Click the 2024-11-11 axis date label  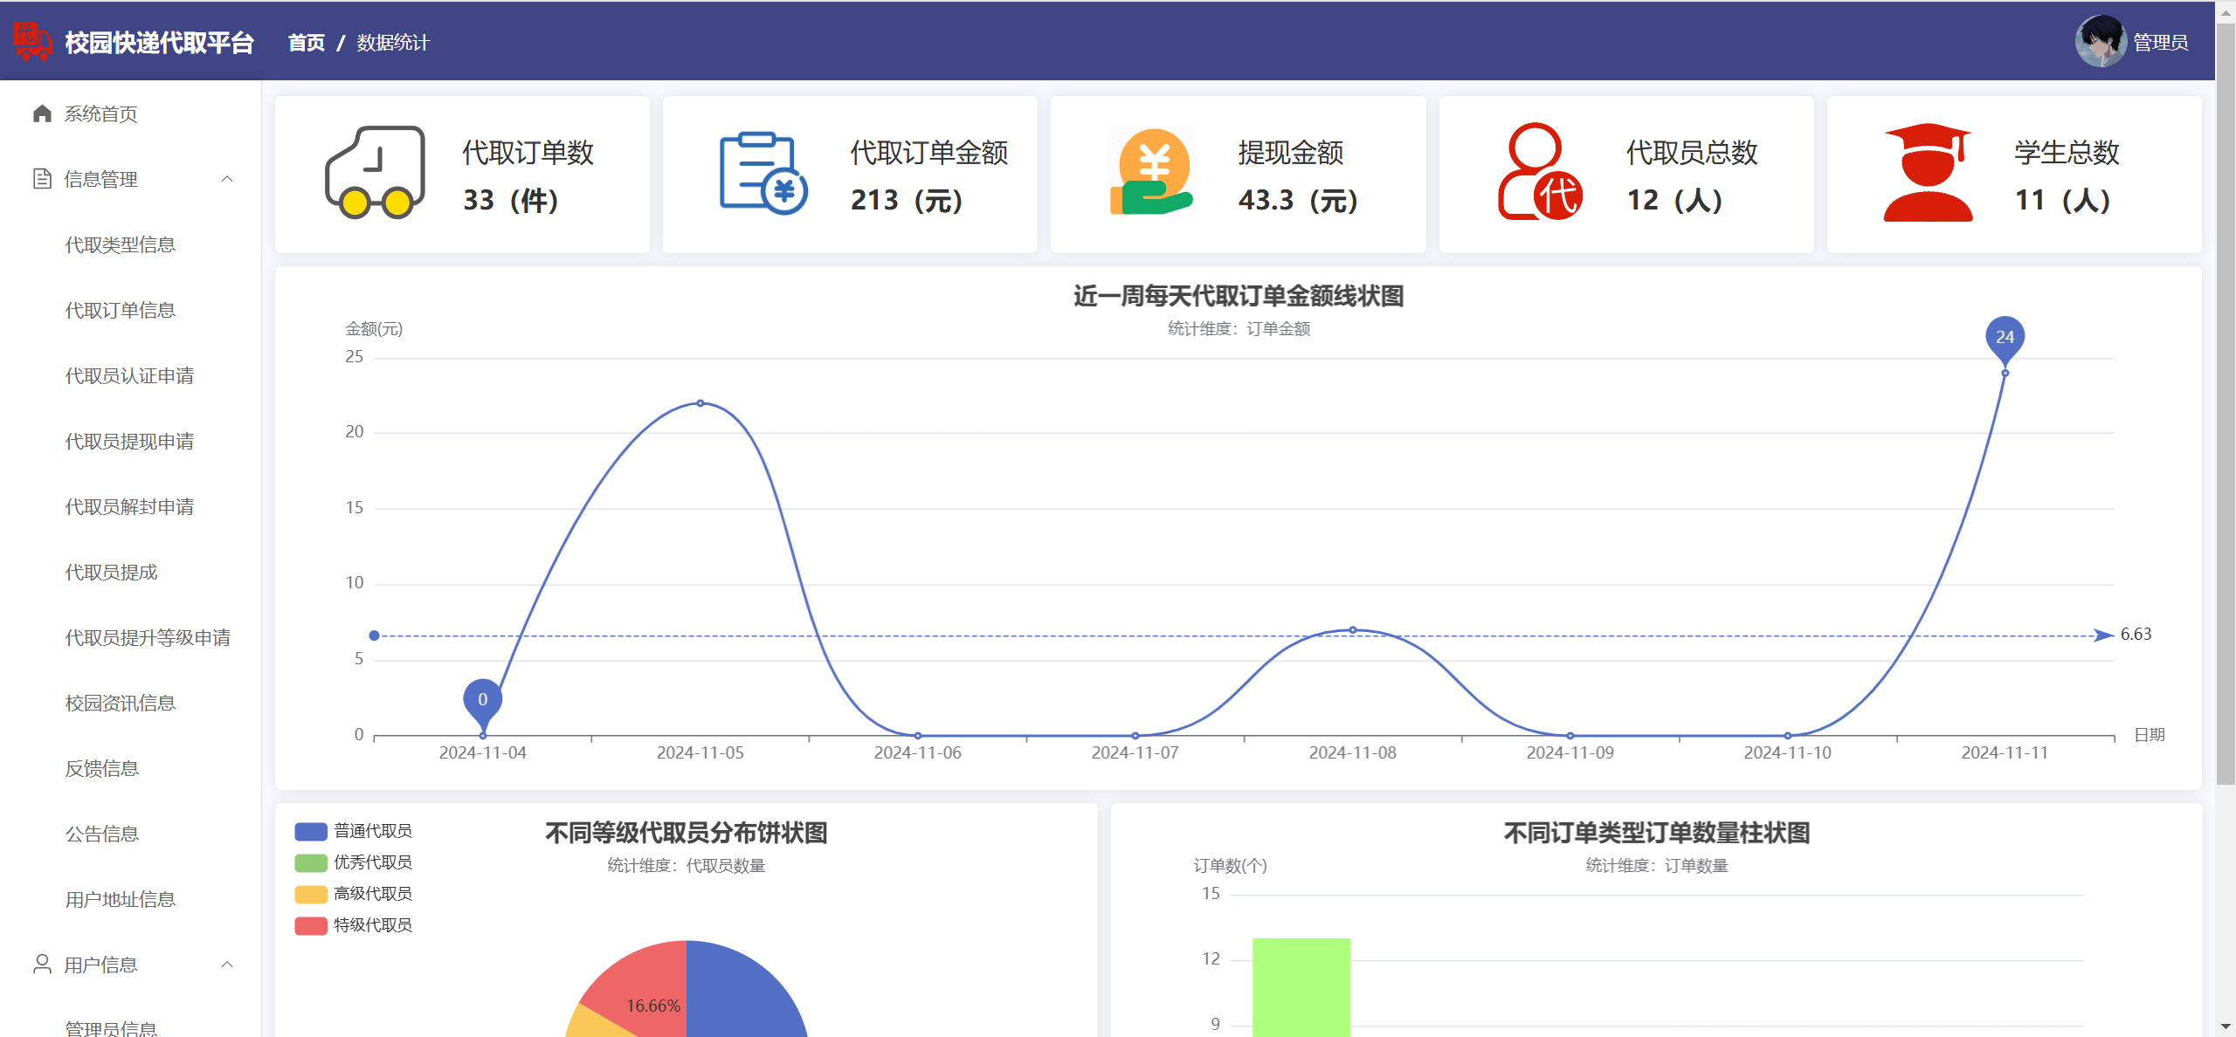[x=2005, y=752]
